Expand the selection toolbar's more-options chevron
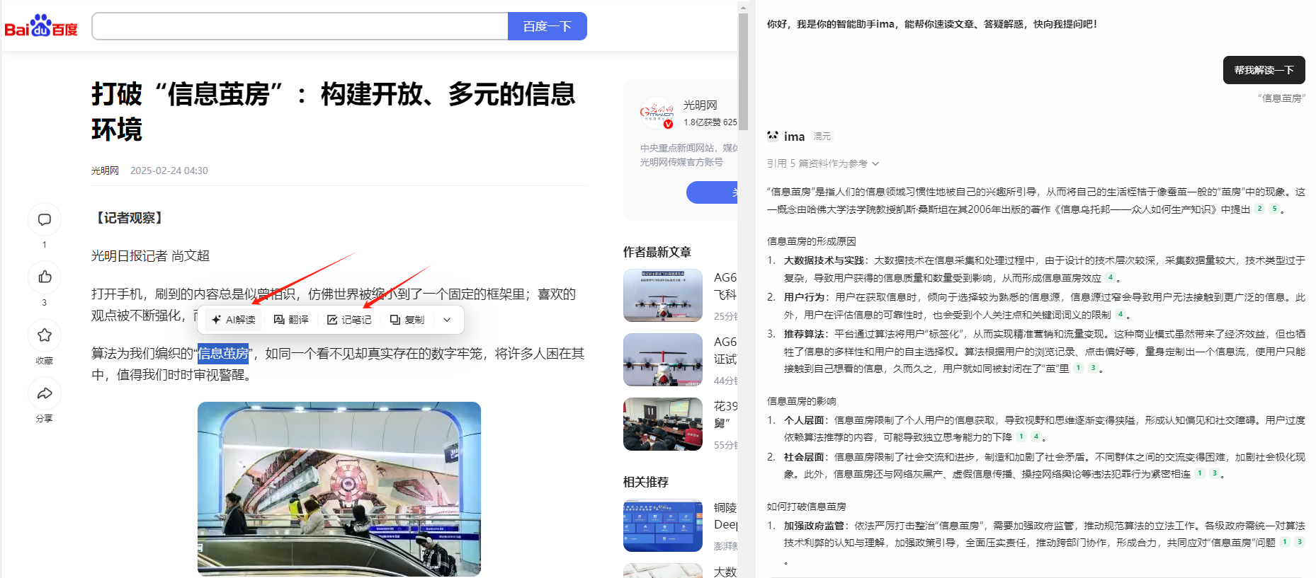Viewport: 1316px width, 578px height. coord(447,320)
